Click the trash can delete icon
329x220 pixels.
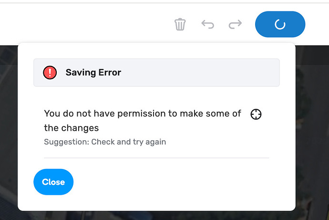point(180,24)
